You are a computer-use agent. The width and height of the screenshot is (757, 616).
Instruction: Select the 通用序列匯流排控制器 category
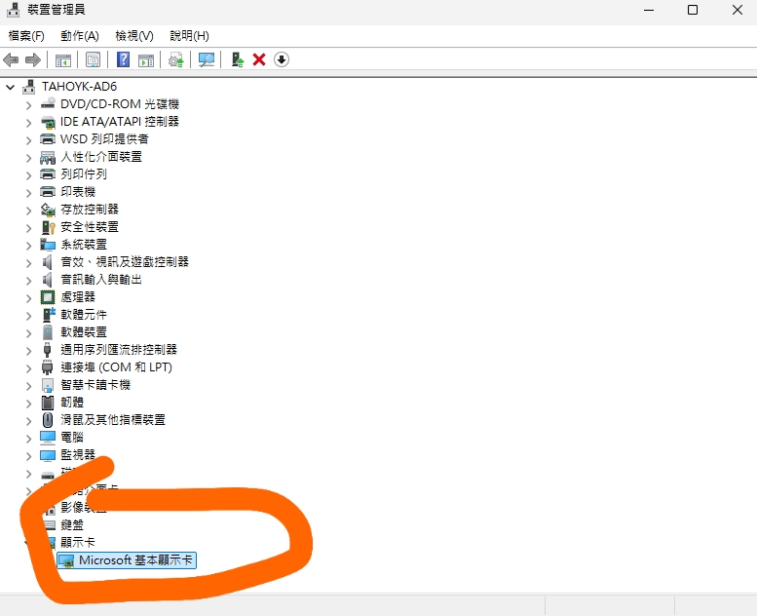pos(118,350)
